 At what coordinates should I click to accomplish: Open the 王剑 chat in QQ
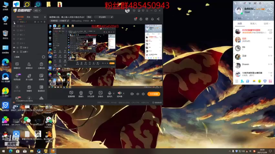pos(253,57)
